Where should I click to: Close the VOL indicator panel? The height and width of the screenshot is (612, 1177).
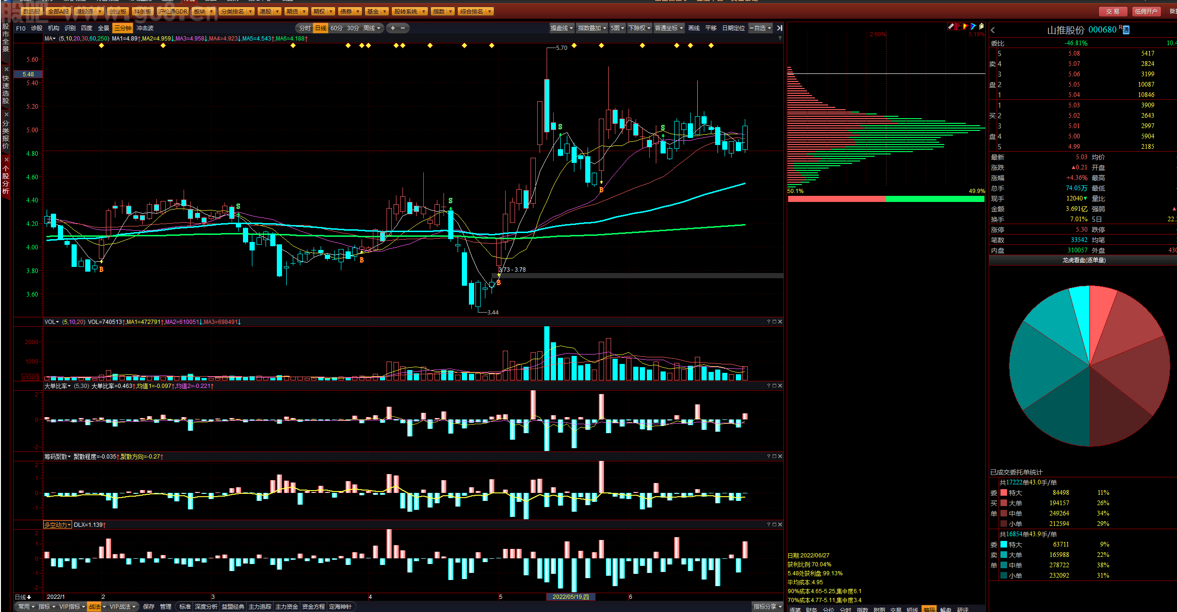780,322
